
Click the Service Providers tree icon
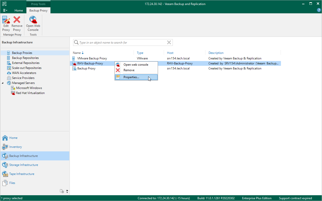pyautogui.click(x=9, y=78)
